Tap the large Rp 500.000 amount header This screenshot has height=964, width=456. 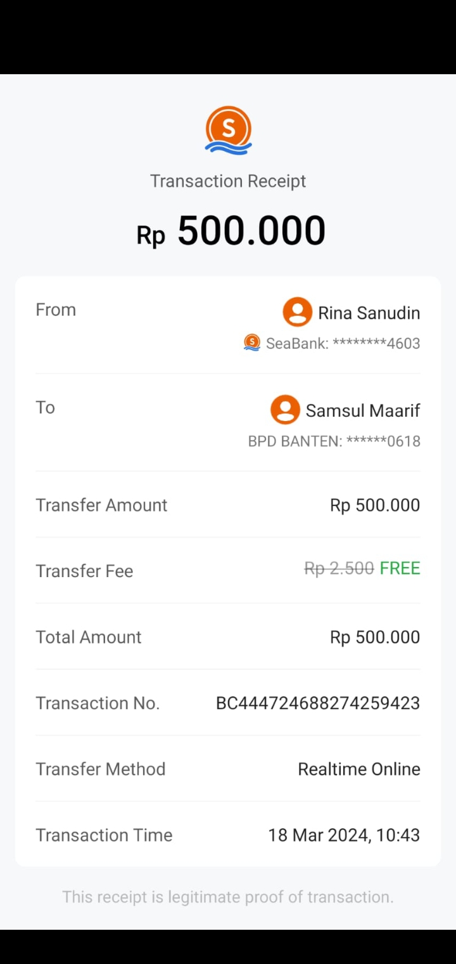click(231, 231)
